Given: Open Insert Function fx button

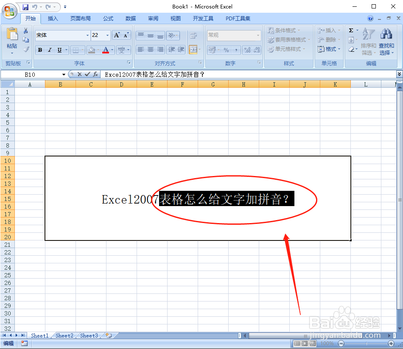Looking at the screenshot, I should click(95, 75).
